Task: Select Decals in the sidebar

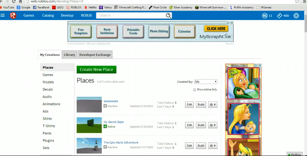Action: 48,90
